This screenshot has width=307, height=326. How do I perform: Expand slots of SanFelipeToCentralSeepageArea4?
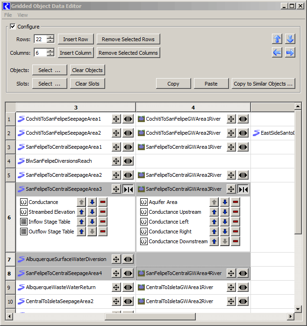click(128, 273)
